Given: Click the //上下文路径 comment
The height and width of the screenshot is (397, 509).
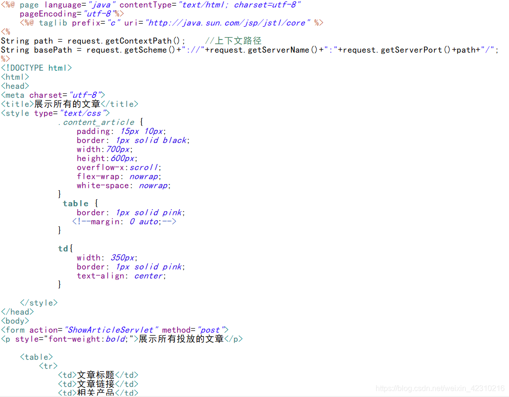Looking at the screenshot, I should pyautogui.click(x=233, y=41).
